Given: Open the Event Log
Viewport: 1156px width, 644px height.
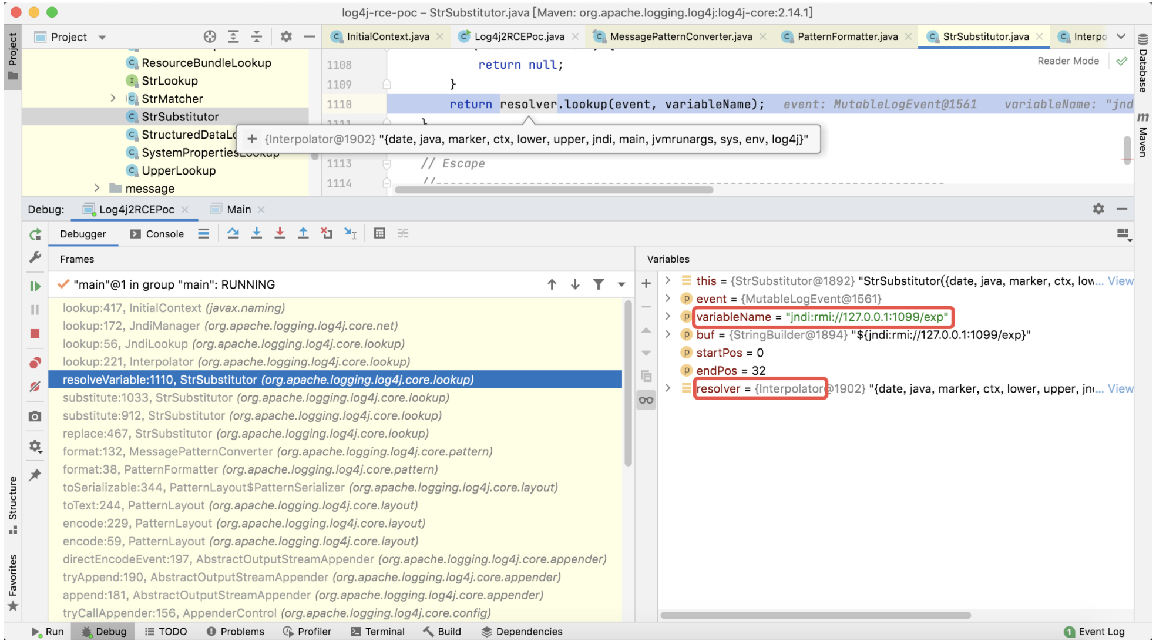Looking at the screenshot, I should click(x=1094, y=632).
